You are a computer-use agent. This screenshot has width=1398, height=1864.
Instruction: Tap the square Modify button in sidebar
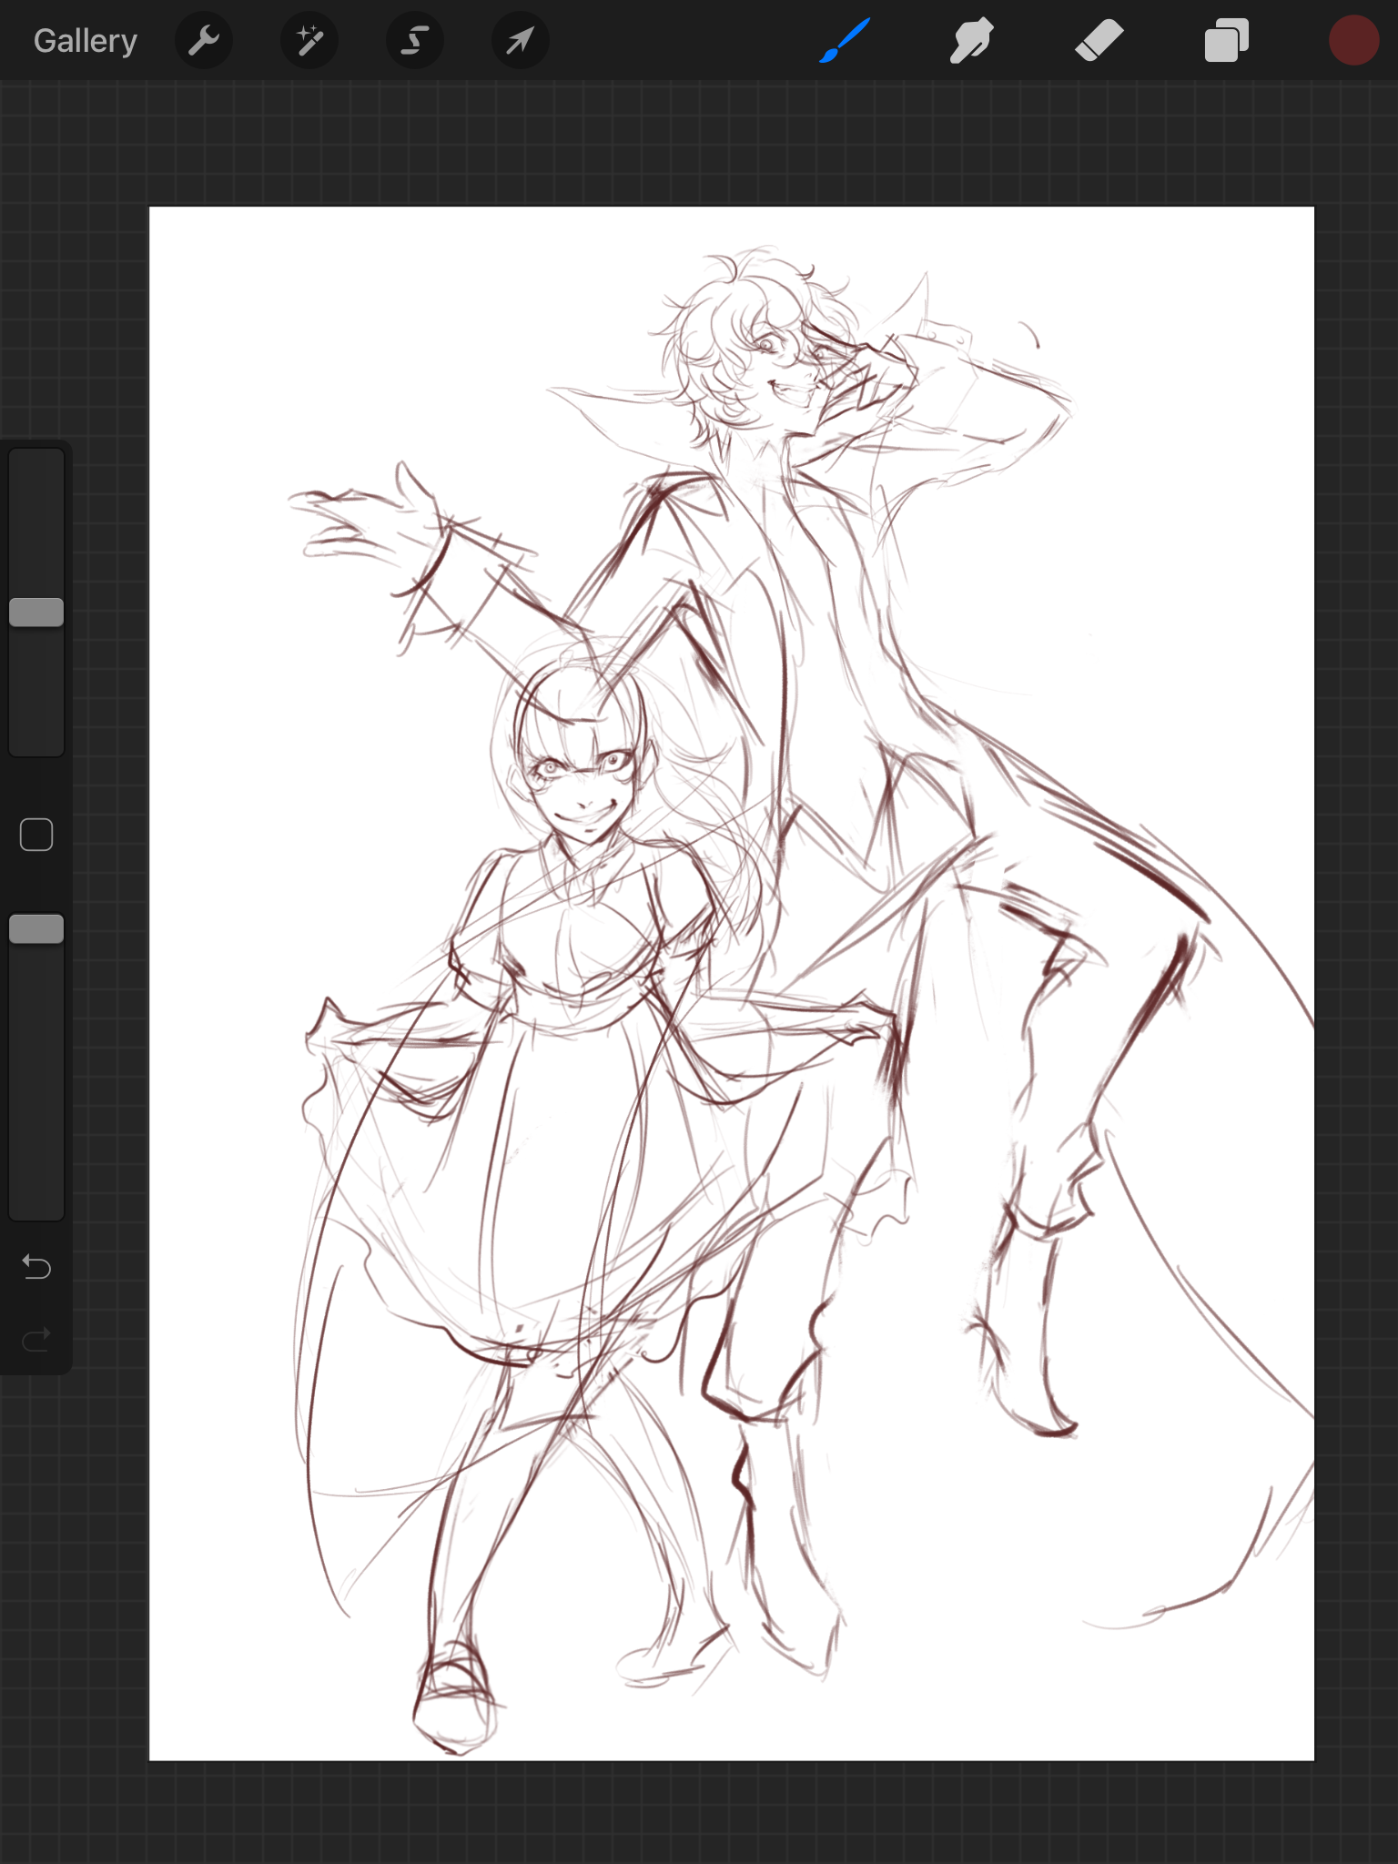coord(36,835)
